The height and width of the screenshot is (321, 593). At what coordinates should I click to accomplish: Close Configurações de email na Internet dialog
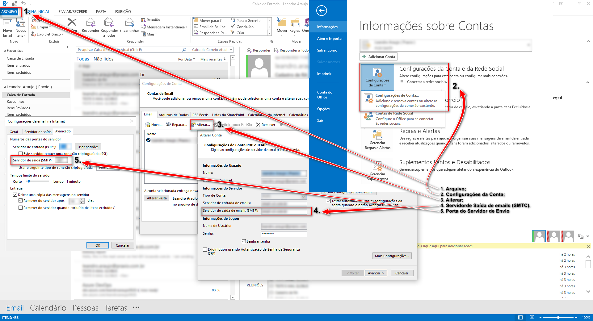click(132, 121)
